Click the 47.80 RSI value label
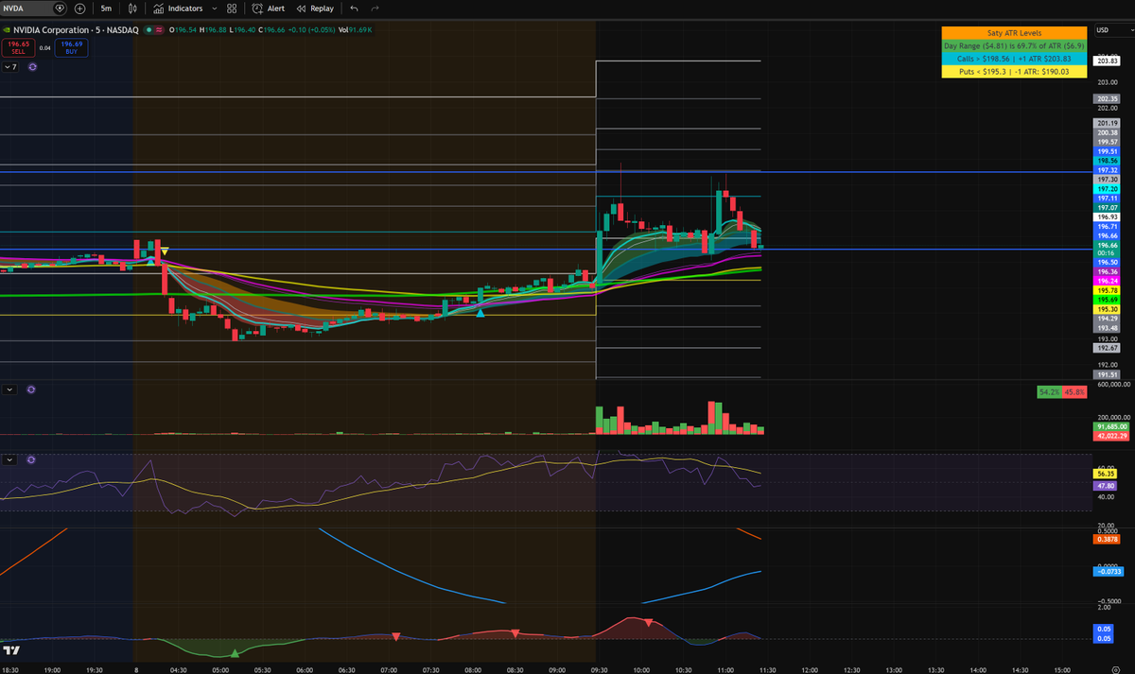The width and height of the screenshot is (1135, 674). [1105, 484]
